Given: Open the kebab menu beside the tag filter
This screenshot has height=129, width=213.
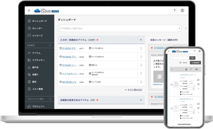Looking at the screenshot, I should (x=186, y=28).
